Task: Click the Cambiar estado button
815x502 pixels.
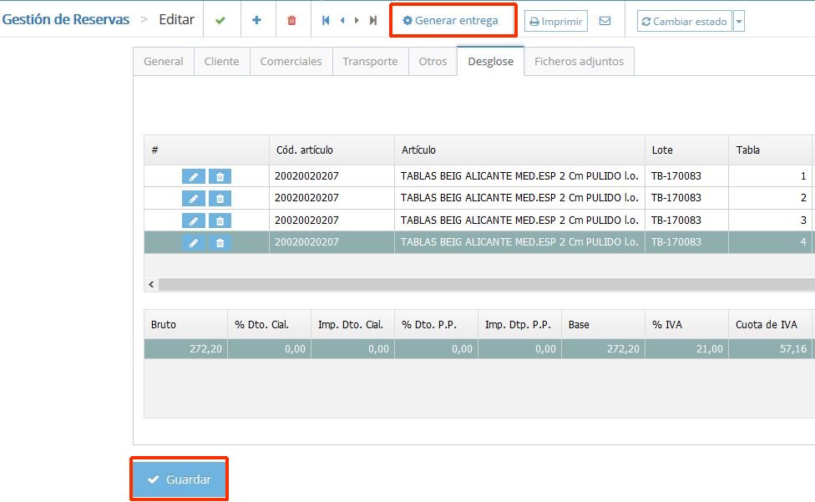Action: click(x=684, y=22)
